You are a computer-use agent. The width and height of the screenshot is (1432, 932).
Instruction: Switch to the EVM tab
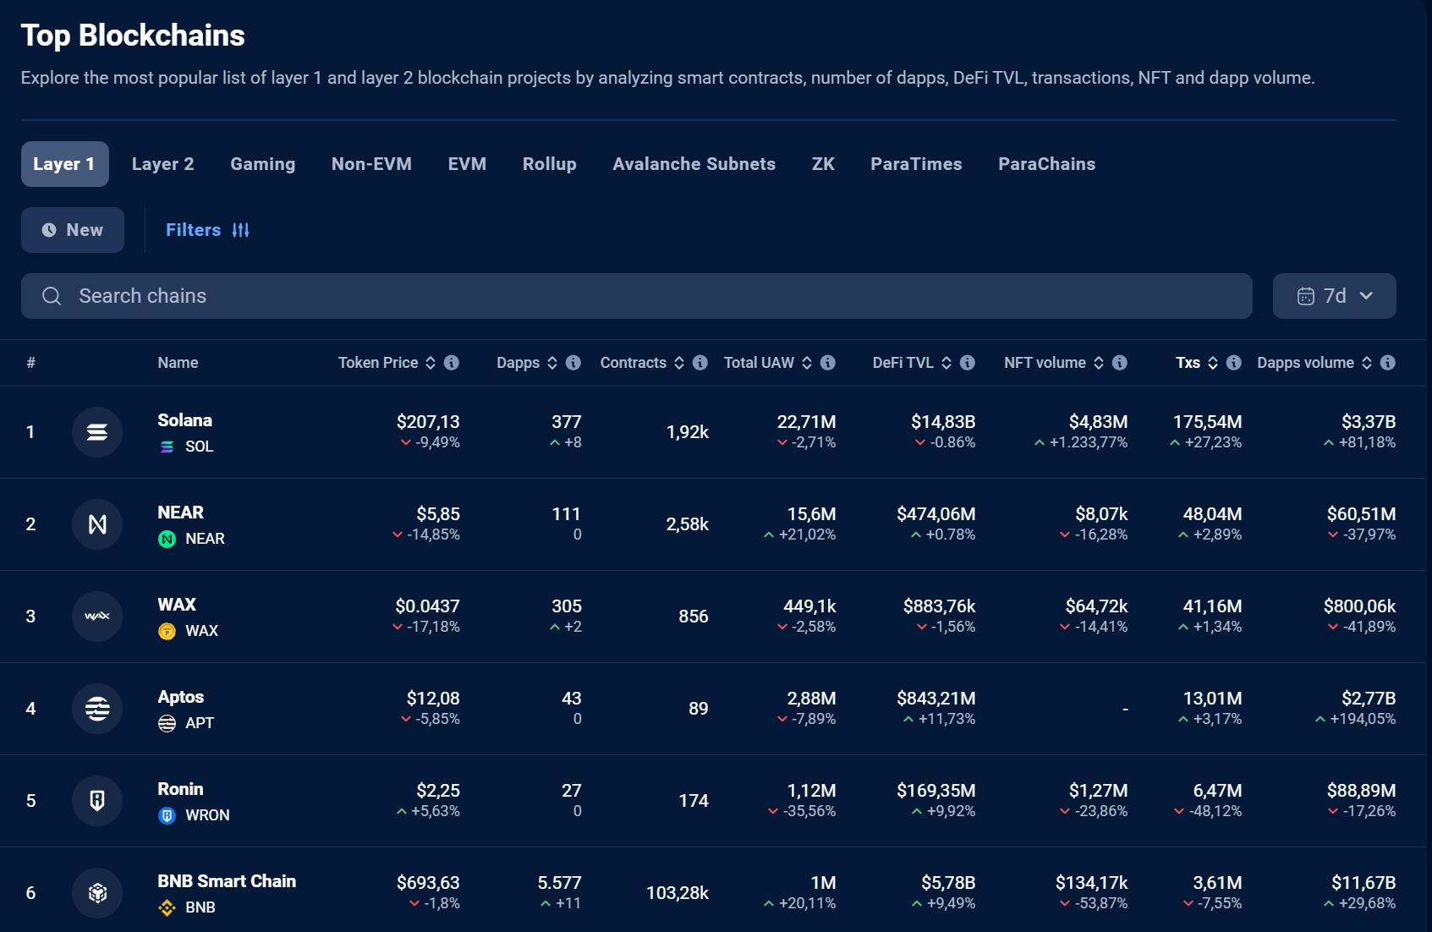click(x=467, y=164)
